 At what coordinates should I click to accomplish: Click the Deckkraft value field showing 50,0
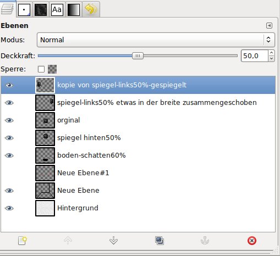click(x=255, y=55)
